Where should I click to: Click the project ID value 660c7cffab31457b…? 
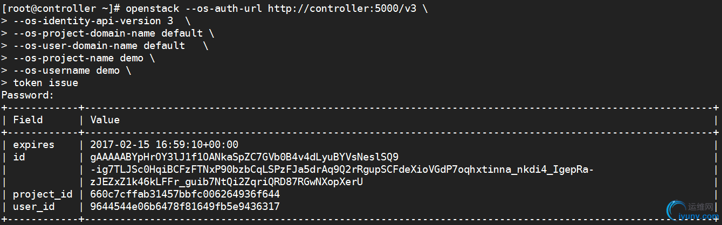point(185,194)
